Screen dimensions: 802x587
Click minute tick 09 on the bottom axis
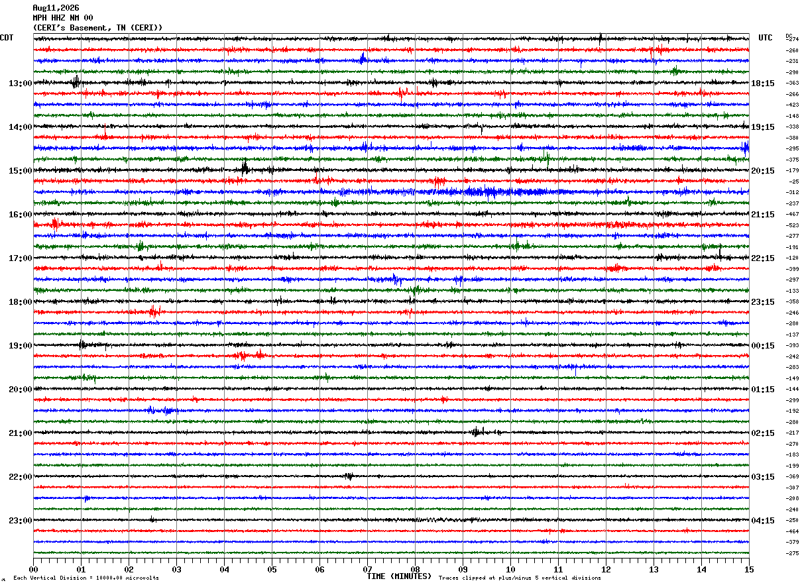463,569
